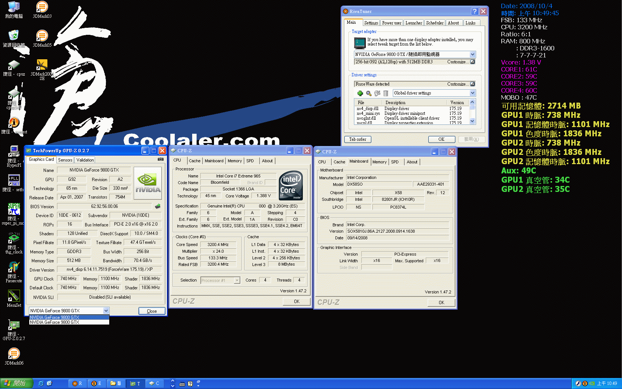The height and width of the screenshot is (389, 622).
Task: Click the GPU-Z screenshot camera icon
Action: (161, 159)
